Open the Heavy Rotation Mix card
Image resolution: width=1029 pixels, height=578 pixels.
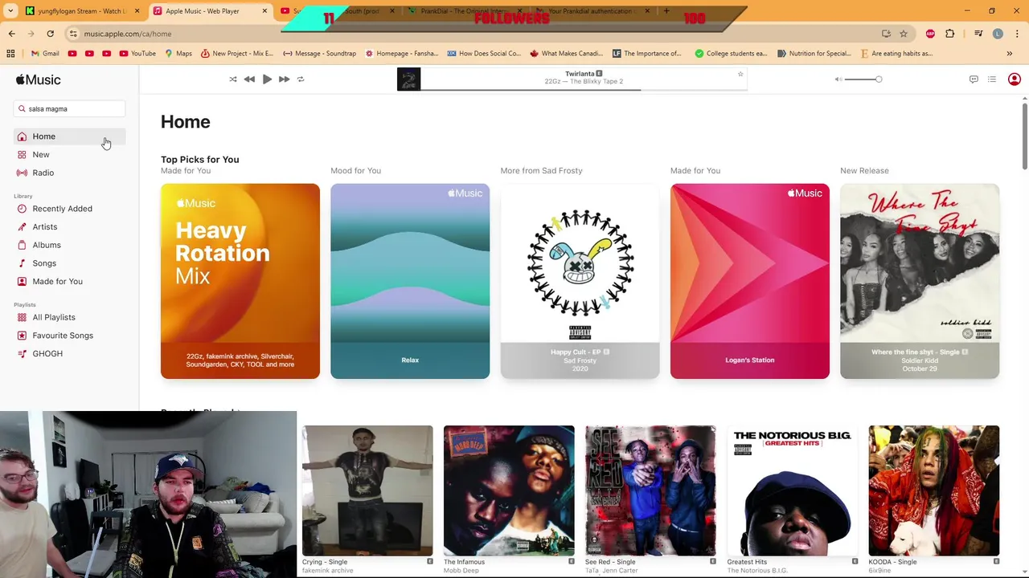point(240,281)
